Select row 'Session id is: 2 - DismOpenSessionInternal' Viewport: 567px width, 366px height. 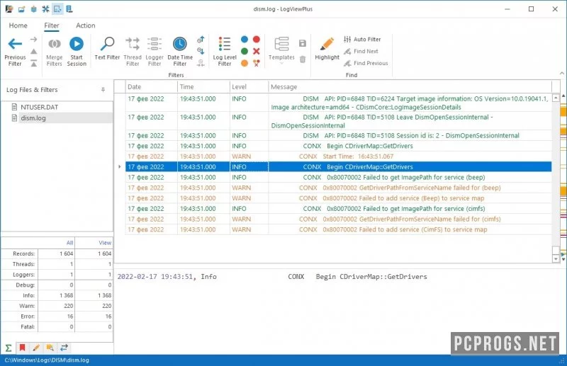339,135
